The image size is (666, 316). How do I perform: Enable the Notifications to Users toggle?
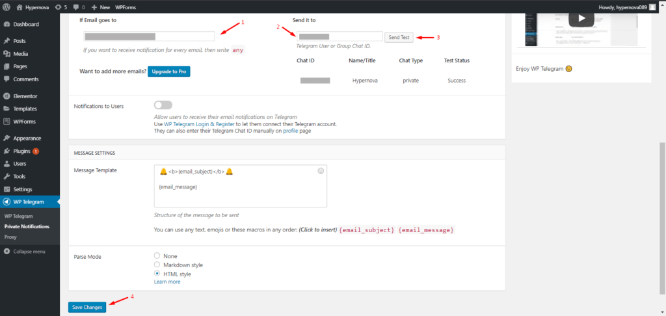pyautogui.click(x=163, y=105)
